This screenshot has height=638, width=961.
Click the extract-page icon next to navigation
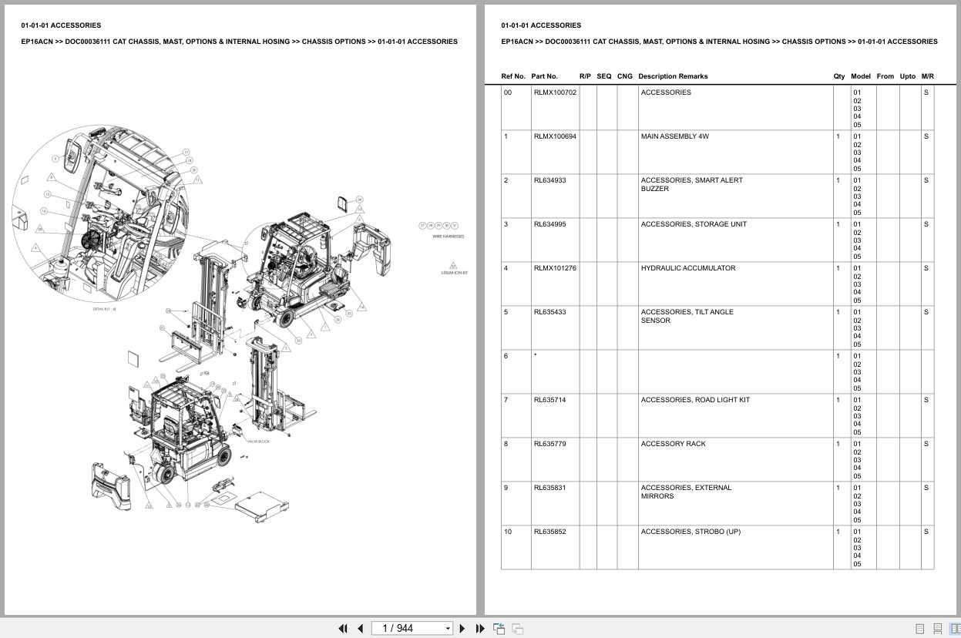click(x=518, y=629)
